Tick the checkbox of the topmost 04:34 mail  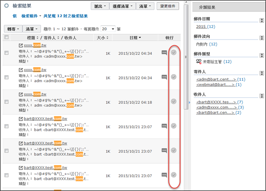coord(6,53)
